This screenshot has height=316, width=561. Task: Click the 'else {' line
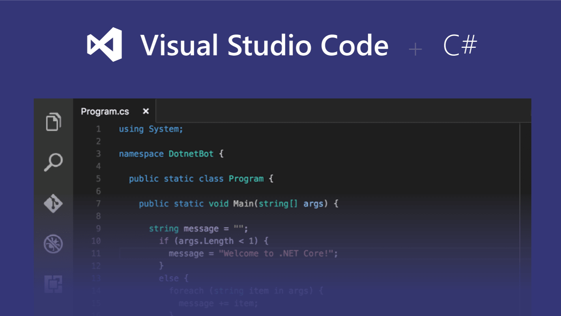coord(174,278)
